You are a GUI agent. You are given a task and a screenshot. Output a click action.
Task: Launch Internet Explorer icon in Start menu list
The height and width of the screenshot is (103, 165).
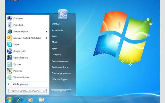(x=10, y=31)
